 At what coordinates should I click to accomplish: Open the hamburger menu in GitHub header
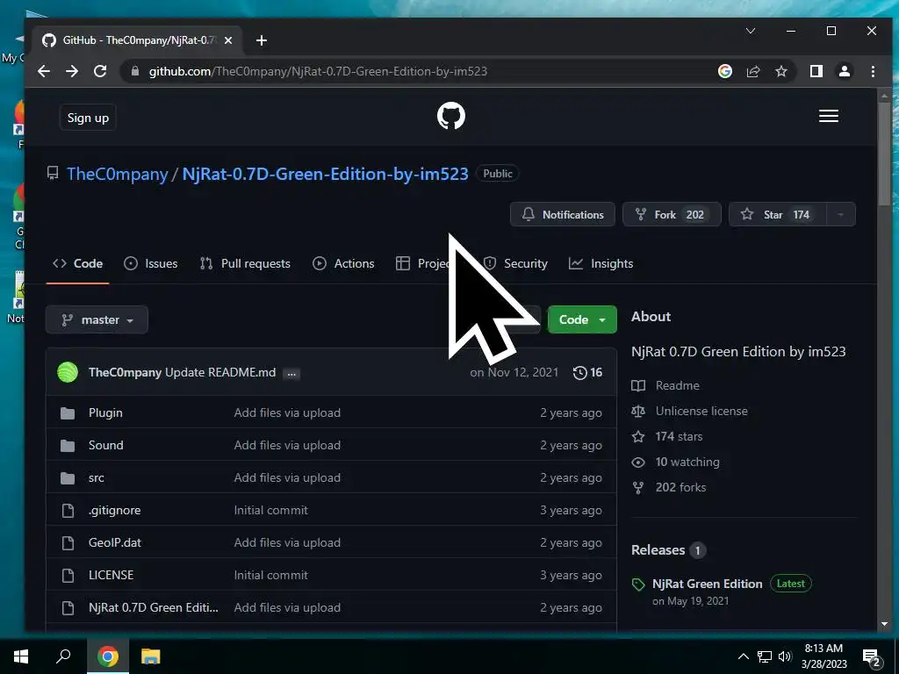pyautogui.click(x=829, y=117)
